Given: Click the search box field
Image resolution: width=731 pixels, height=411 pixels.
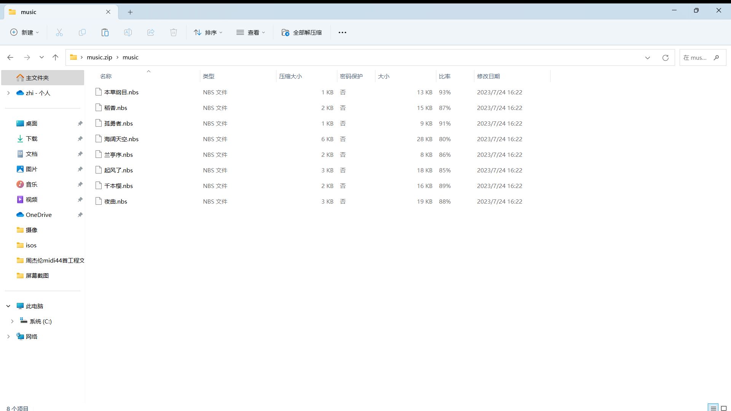Looking at the screenshot, I should click(702, 57).
